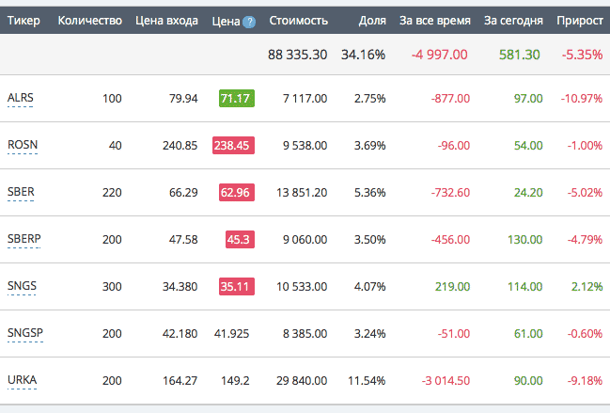
Task: Click SNGSP all-time loss -51.00
Action: pos(454,334)
